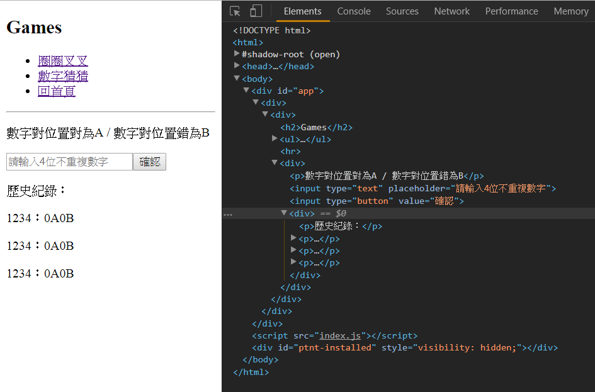
Task: Expand the head element node
Action: click(x=237, y=65)
